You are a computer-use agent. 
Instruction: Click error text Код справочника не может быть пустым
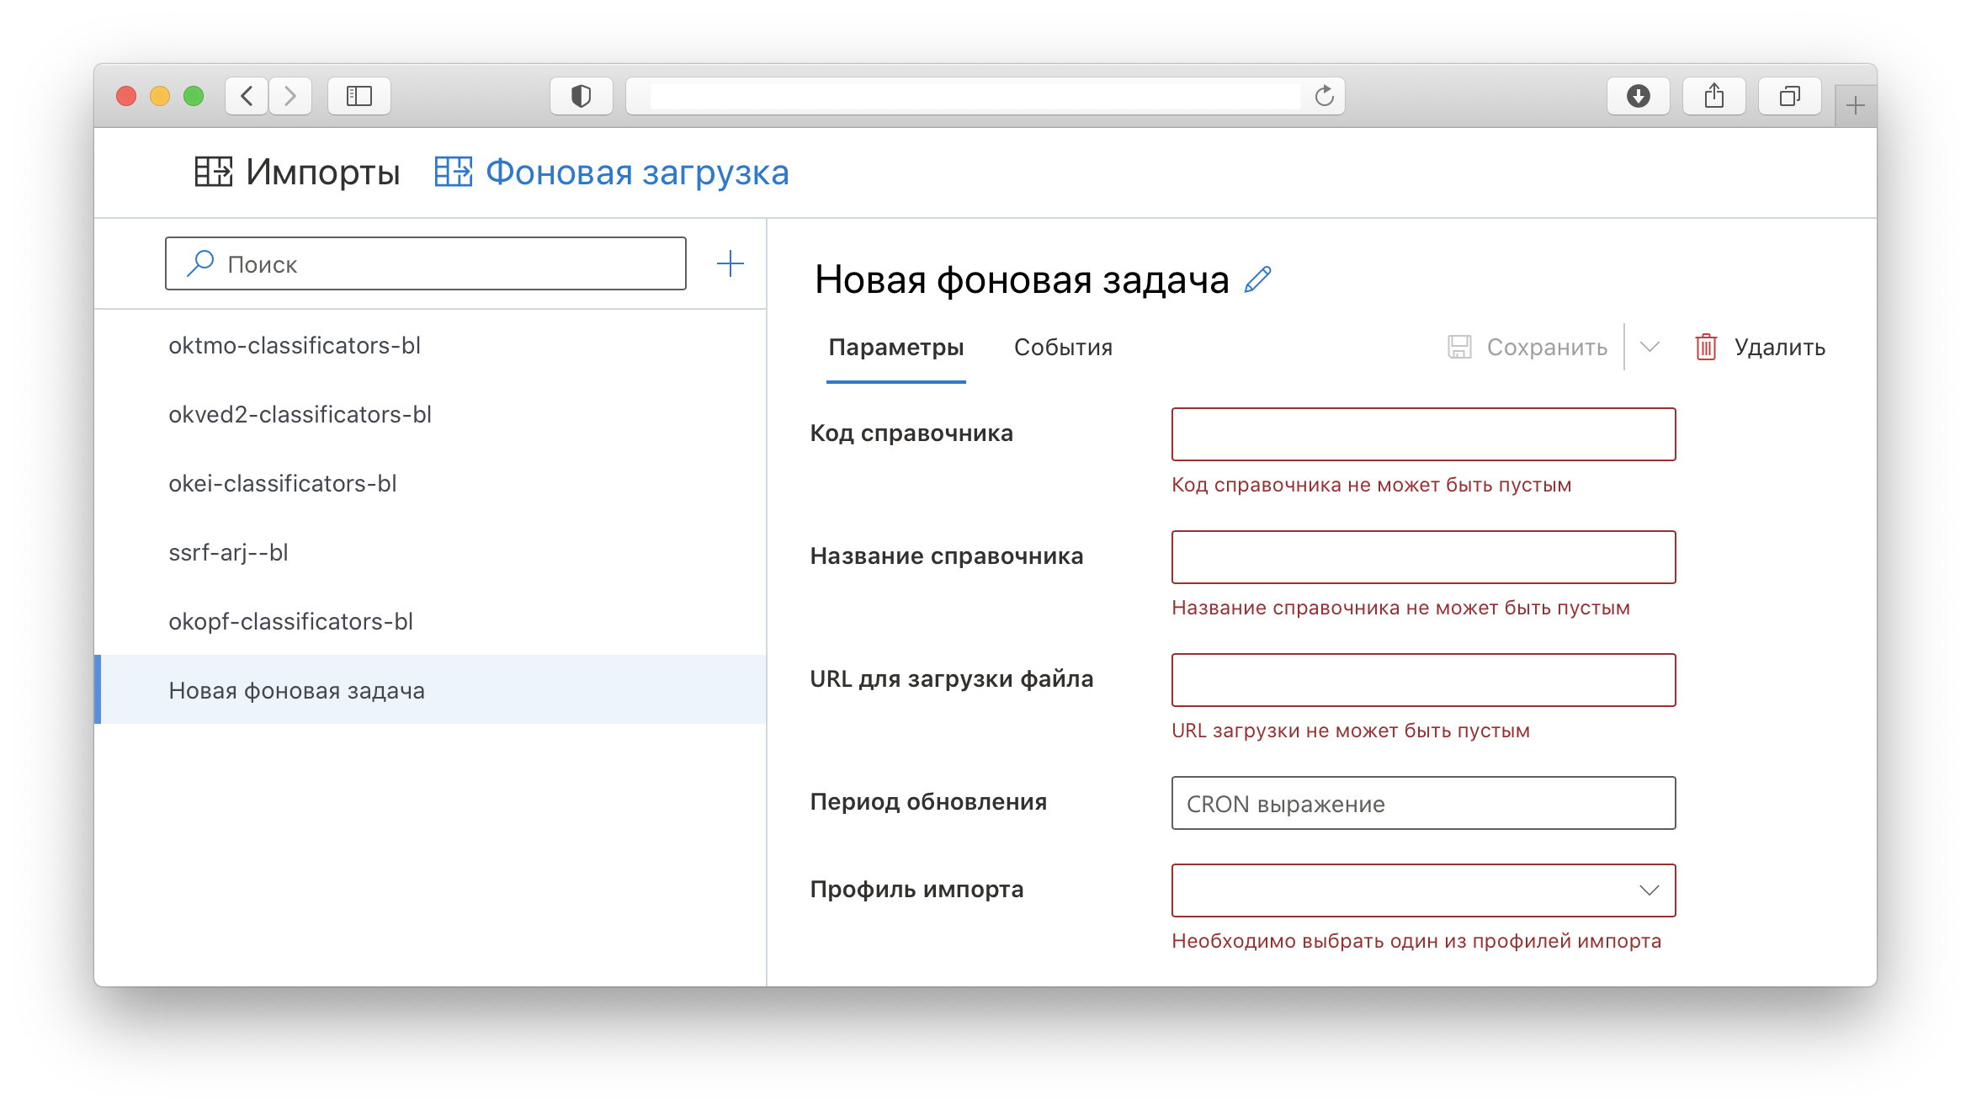point(1372,485)
